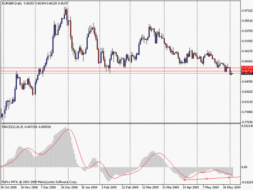Click the 0.93750 price axis label
This screenshot has height=190, width=253.
[x=247, y=31]
